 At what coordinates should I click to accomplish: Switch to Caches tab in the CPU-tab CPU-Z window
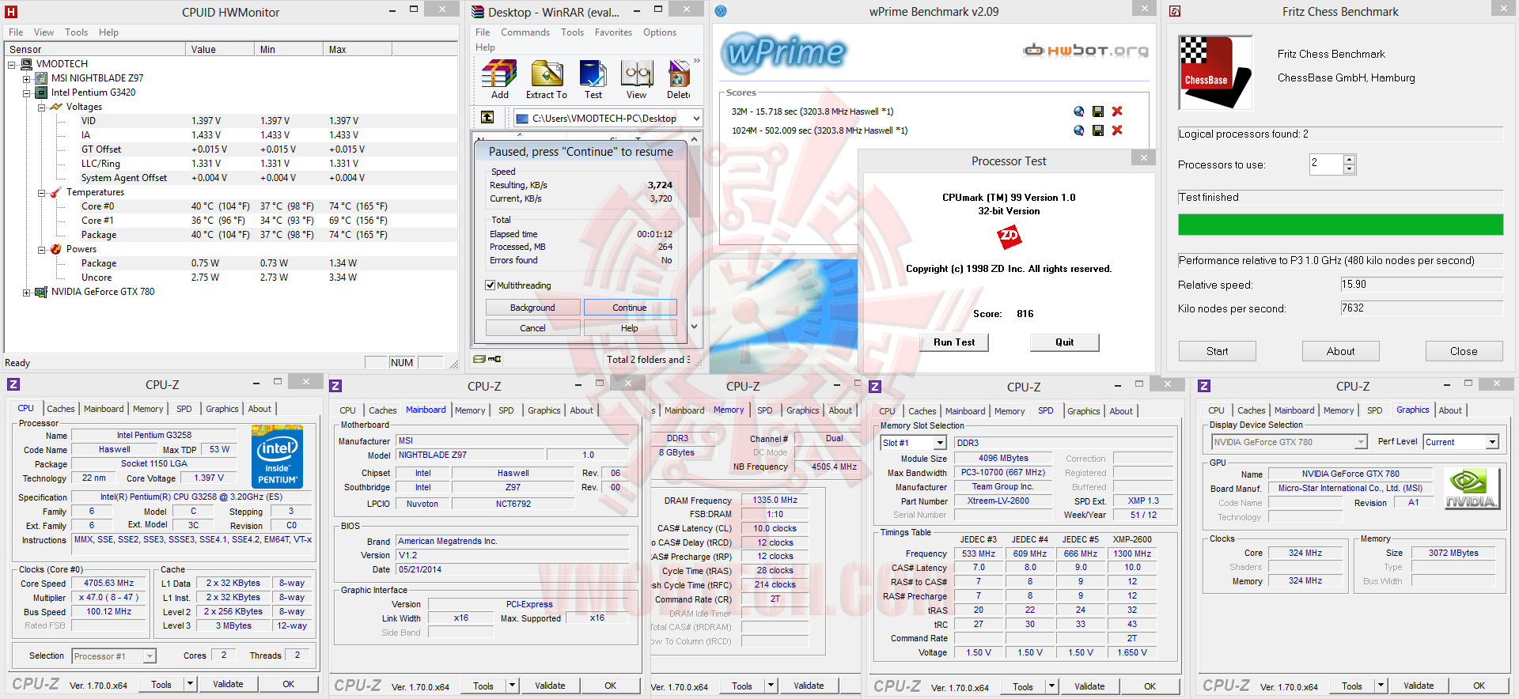click(61, 409)
